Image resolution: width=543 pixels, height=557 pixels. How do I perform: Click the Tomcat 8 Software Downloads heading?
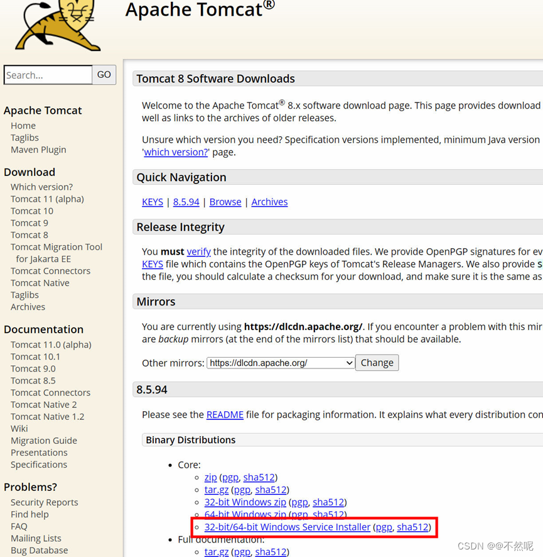click(x=216, y=79)
